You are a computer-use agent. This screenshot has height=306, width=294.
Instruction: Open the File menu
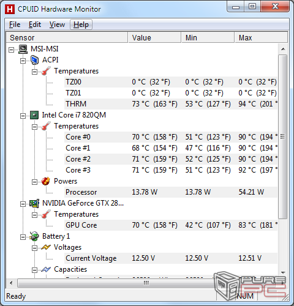15,24
